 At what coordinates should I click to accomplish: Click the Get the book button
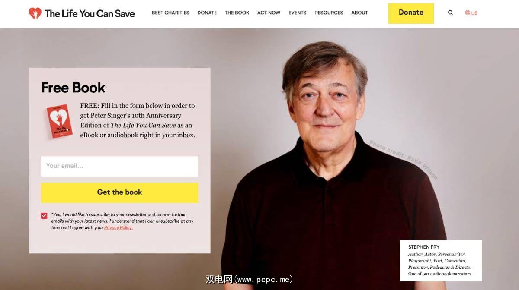point(119,192)
